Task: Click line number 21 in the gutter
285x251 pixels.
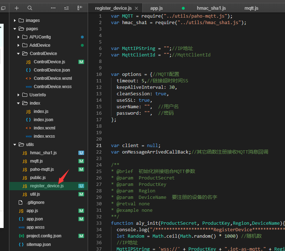Action: click(99, 146)
